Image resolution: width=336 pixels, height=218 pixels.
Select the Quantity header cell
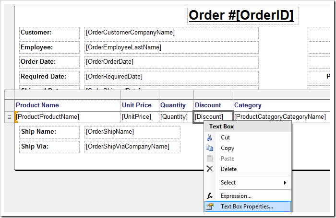(x=176, y=105)
